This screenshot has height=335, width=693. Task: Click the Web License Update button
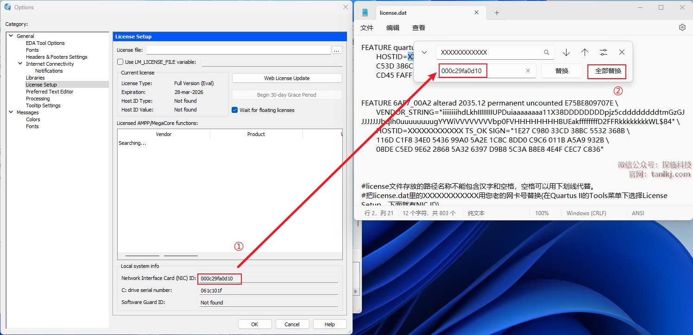pos(287,78)
